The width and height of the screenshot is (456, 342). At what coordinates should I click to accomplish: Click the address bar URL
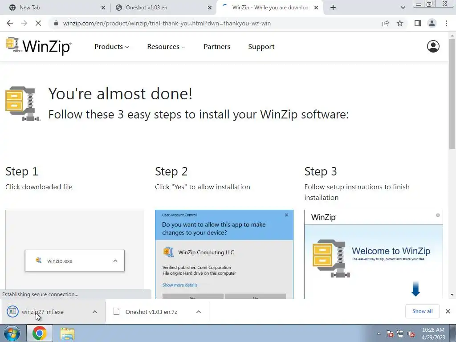pos(167,23)
